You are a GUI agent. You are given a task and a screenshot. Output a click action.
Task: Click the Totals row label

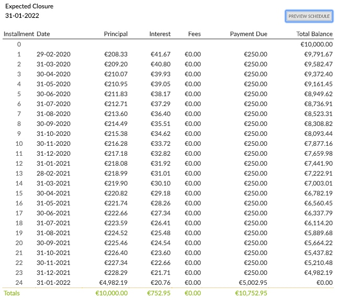(12, 293)
